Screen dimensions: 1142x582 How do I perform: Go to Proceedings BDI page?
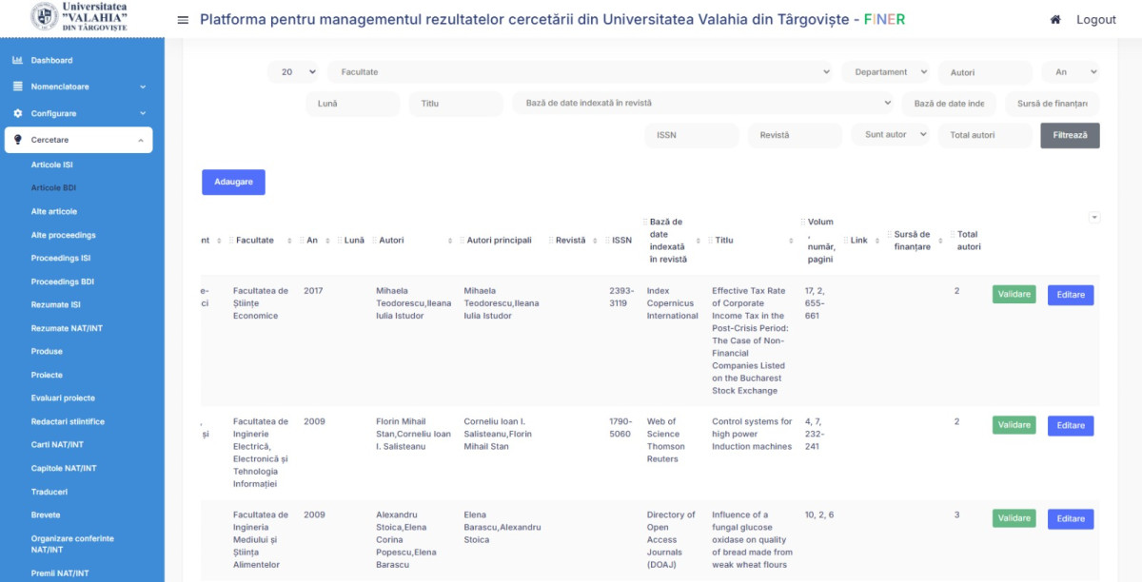[x=62, y=281]
